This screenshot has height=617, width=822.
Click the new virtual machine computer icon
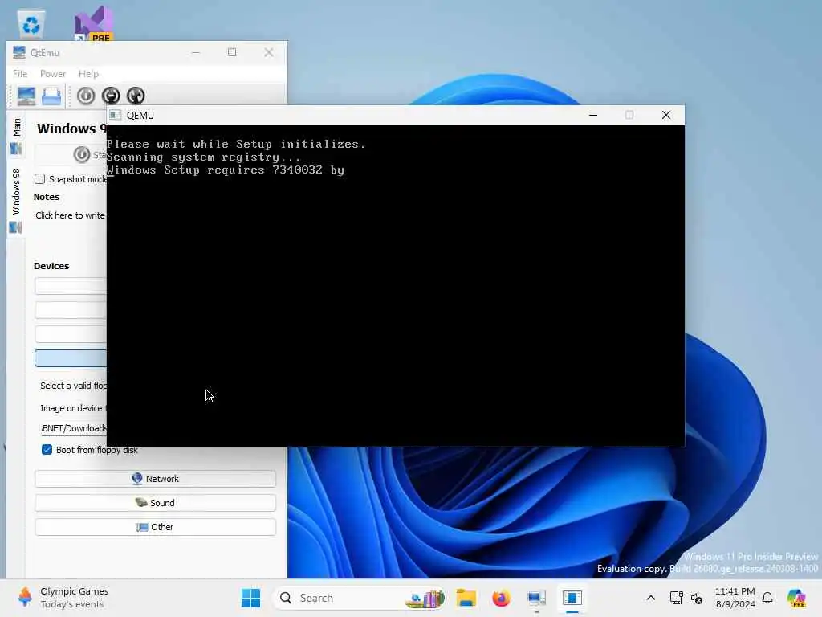(x=26, y=96)
